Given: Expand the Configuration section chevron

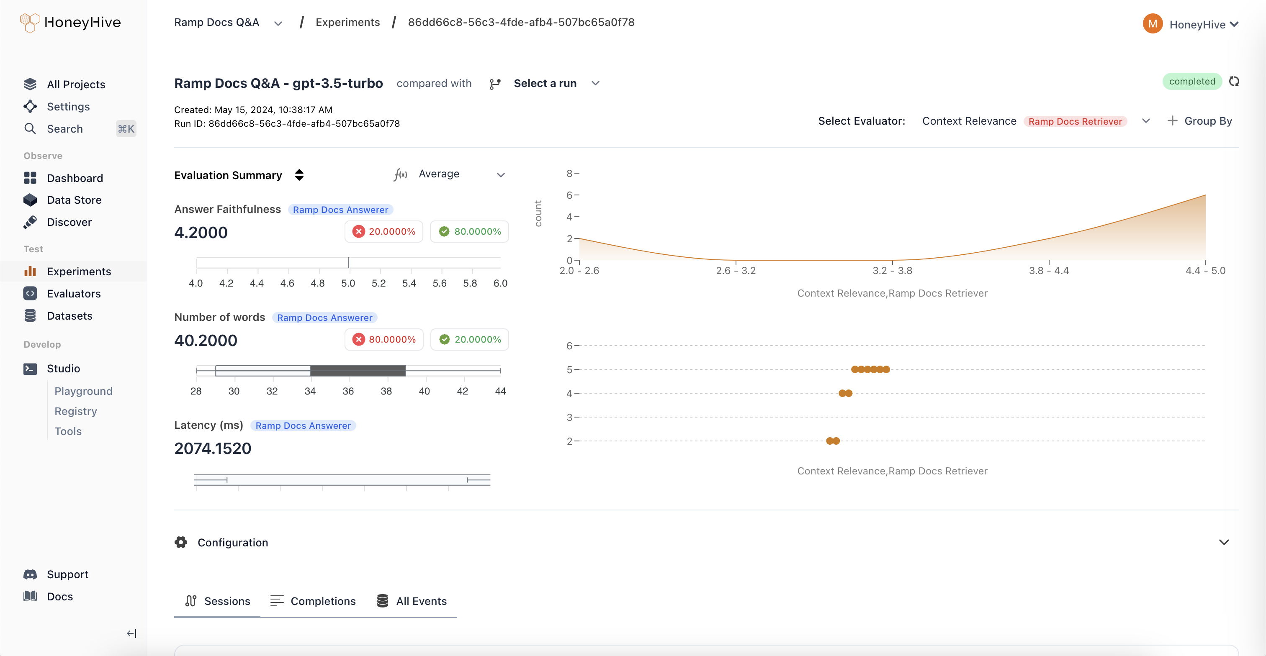Looking at the screenshot, I should (x=1224, y=542).
